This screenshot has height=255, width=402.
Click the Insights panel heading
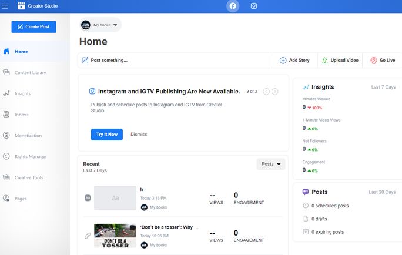323,87
